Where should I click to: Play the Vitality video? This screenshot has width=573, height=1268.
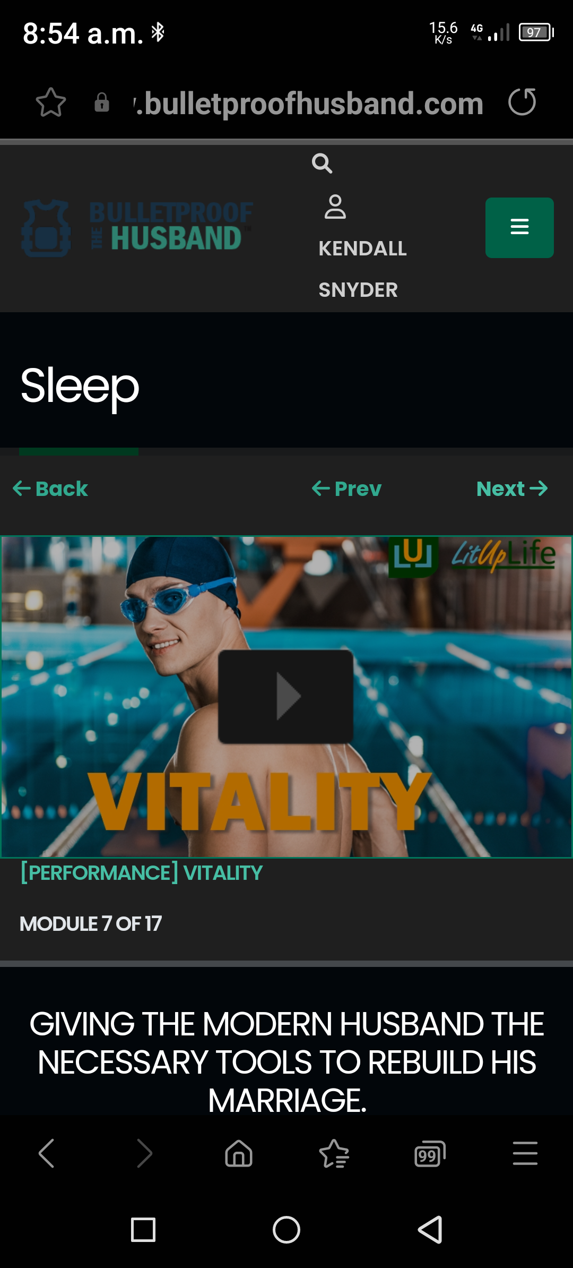(x=286, y=696)
